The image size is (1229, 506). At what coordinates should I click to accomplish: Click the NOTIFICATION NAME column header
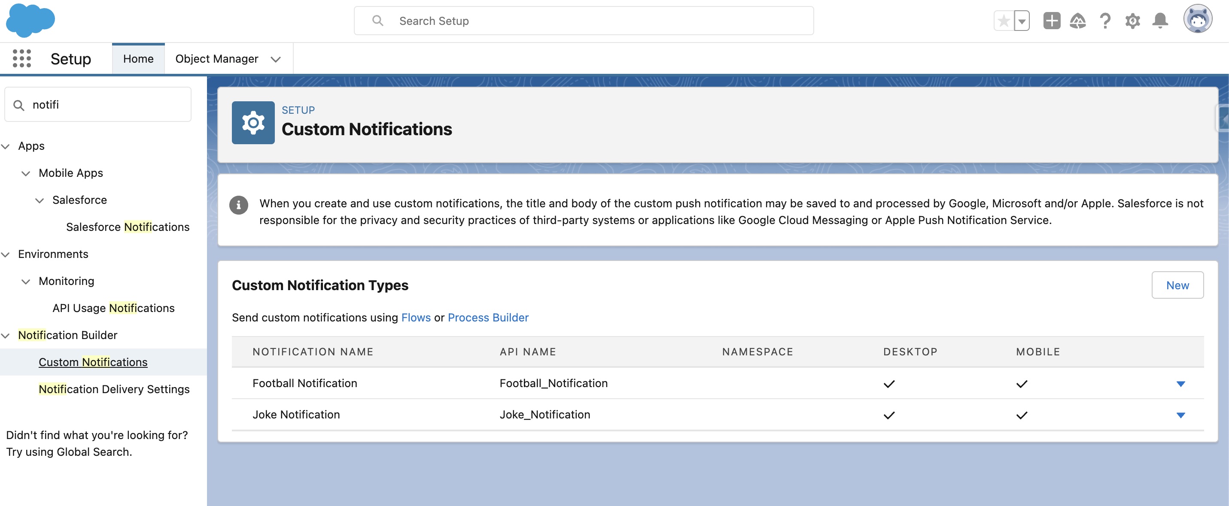coord(313,352)
